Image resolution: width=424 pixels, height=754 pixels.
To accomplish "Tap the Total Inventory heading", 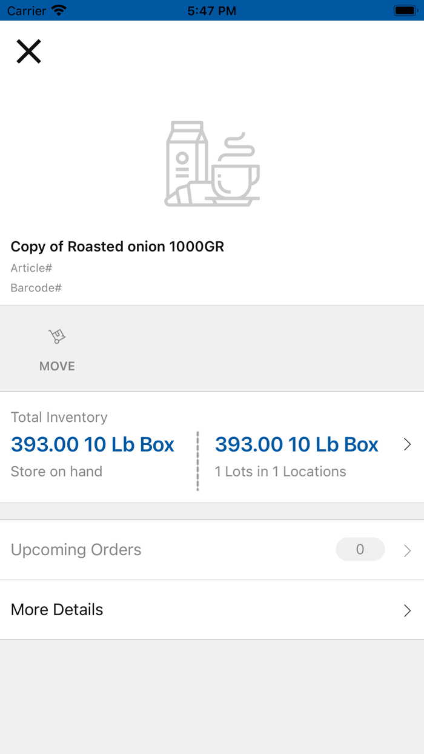I will (59, 417).
